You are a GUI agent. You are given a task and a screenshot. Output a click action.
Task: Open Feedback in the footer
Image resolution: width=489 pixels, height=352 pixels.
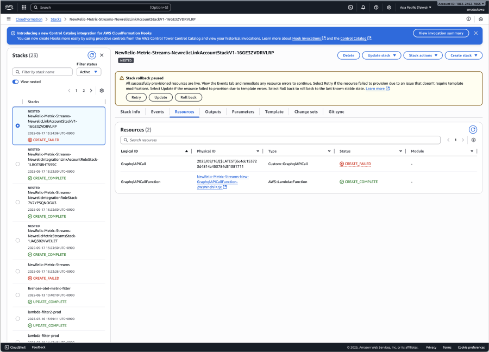point(39,347)
